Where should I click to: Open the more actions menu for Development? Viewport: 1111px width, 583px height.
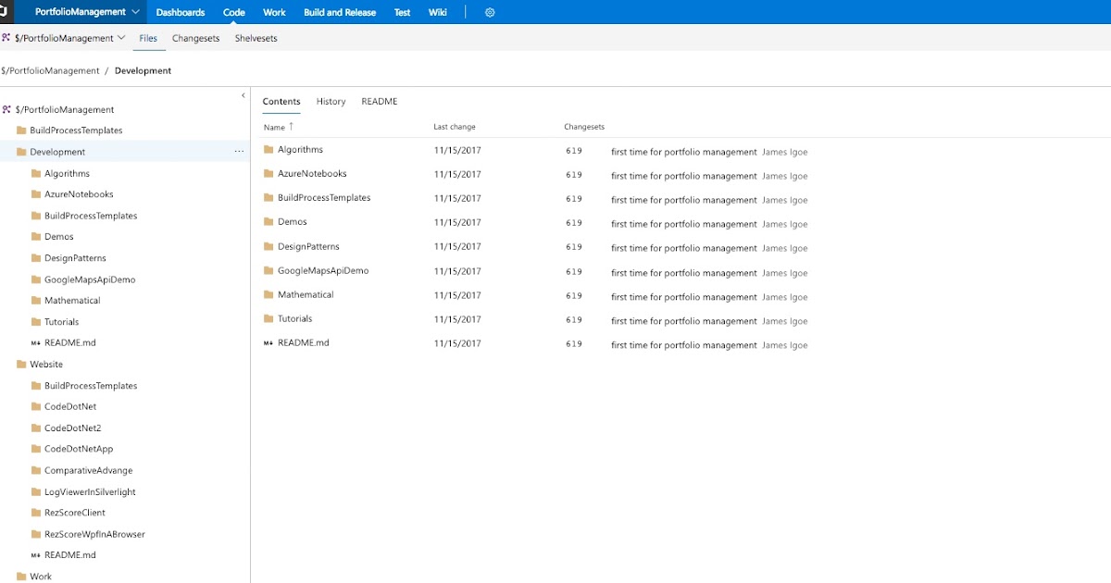click(239, 151)
